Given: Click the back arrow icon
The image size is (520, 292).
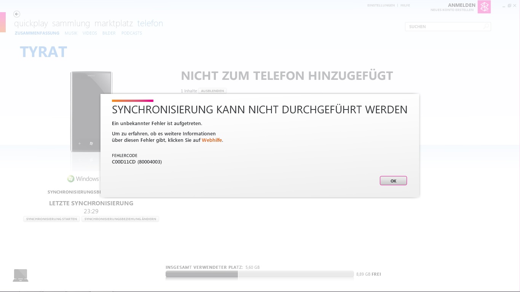Looking at the screenshot, I should (x=17, y=14).
